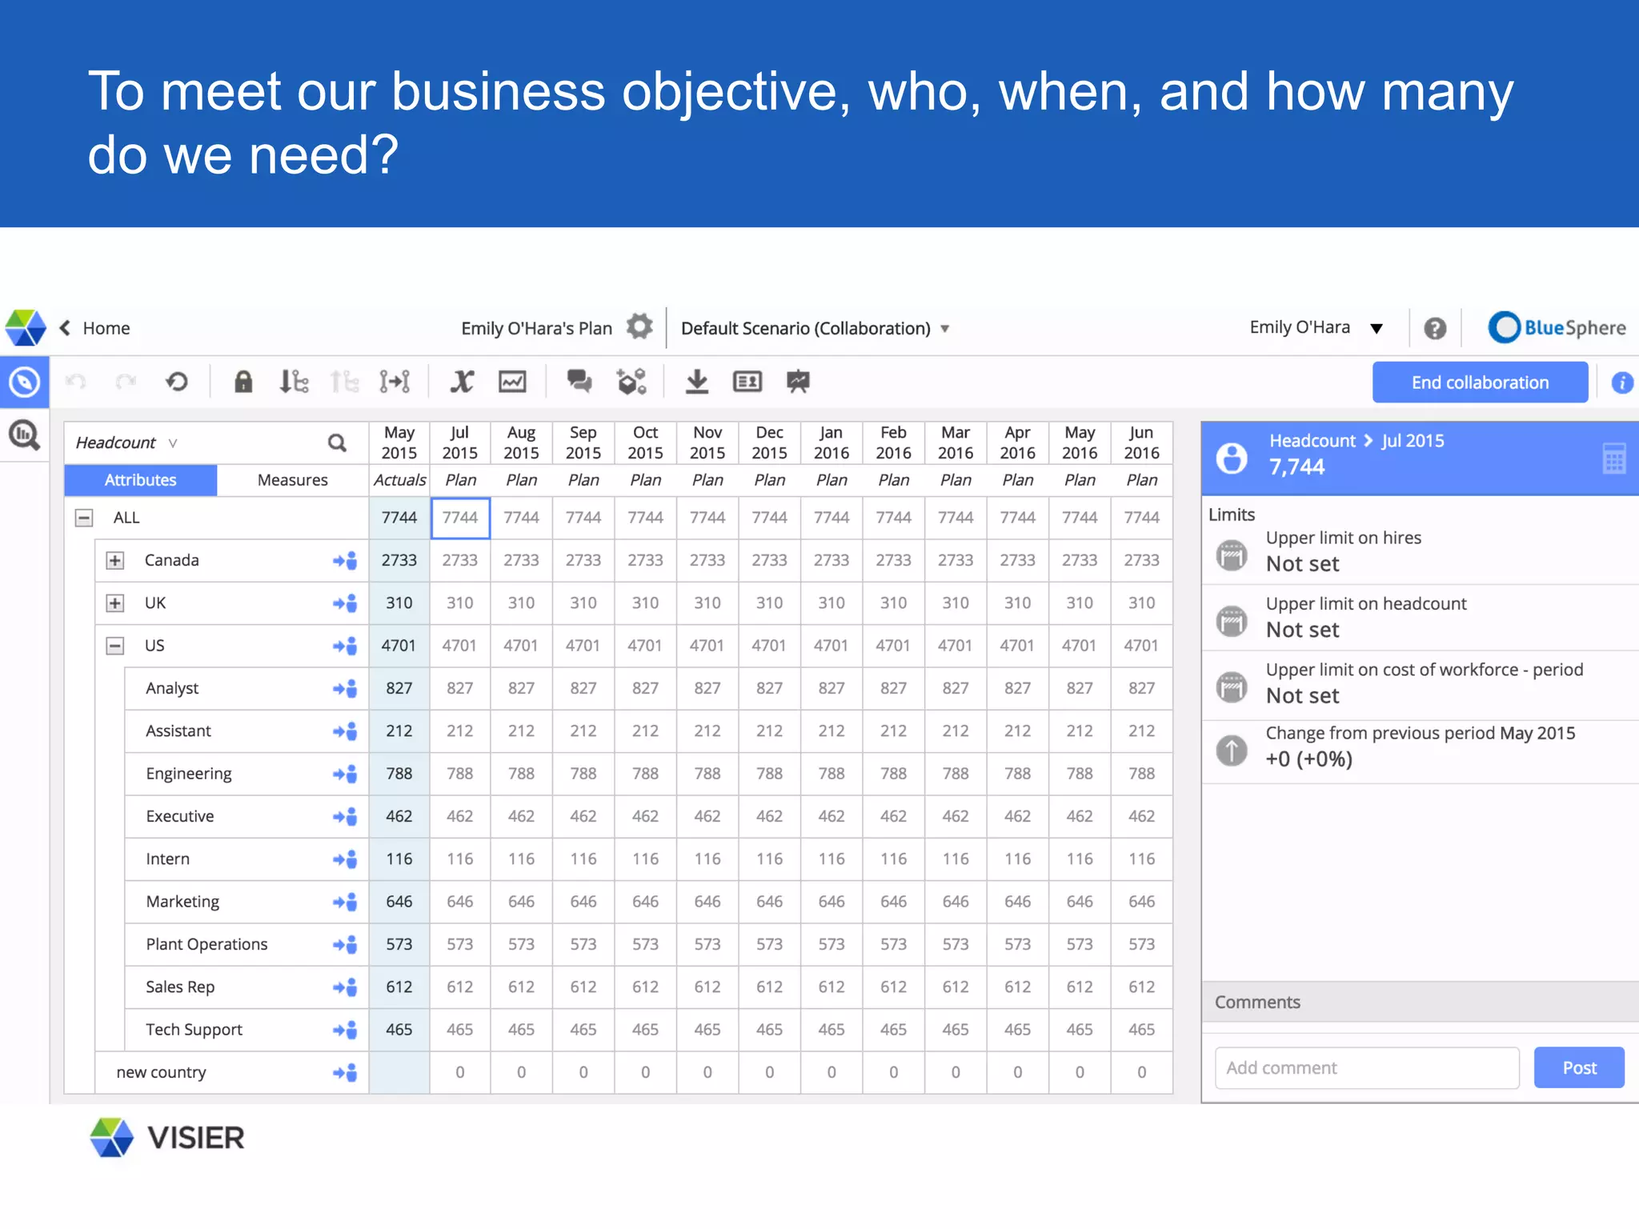Collapse the US row
Image resolution: width=1639 pixels, height=1229 pixels.
coord(115,646)
